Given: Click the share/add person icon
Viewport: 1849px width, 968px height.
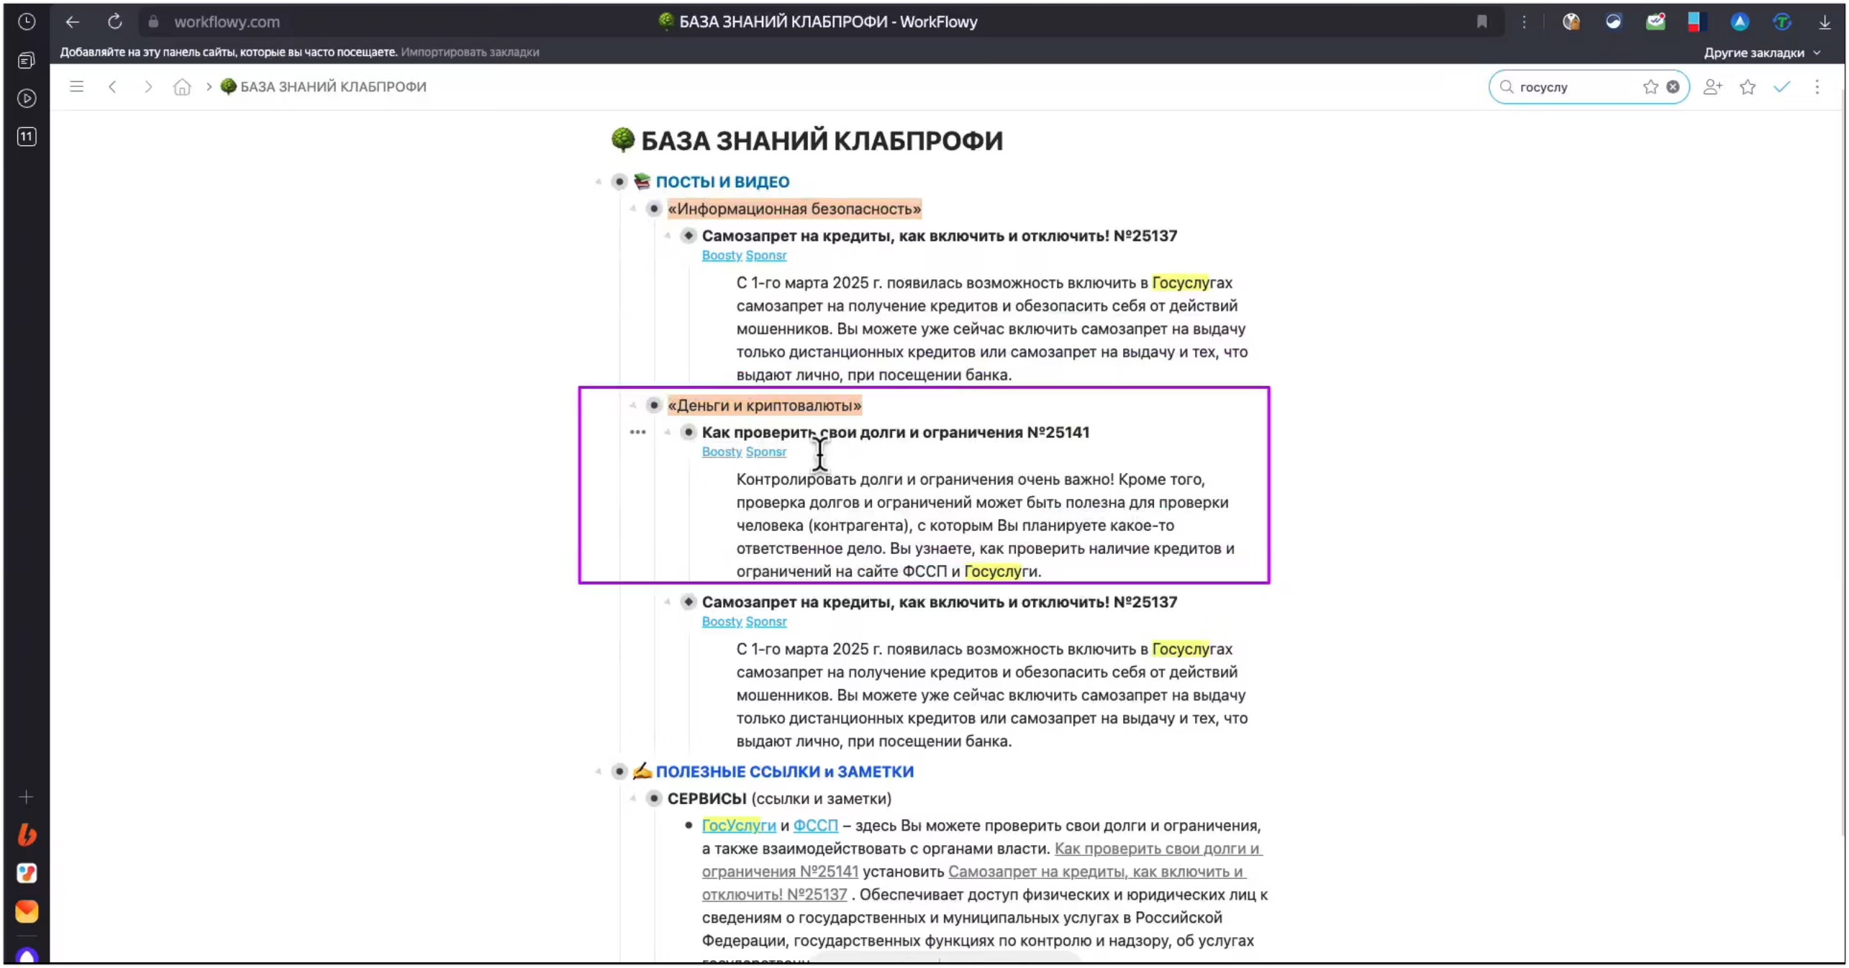Looking at the screenshot, I should (x=1712, y=86).
